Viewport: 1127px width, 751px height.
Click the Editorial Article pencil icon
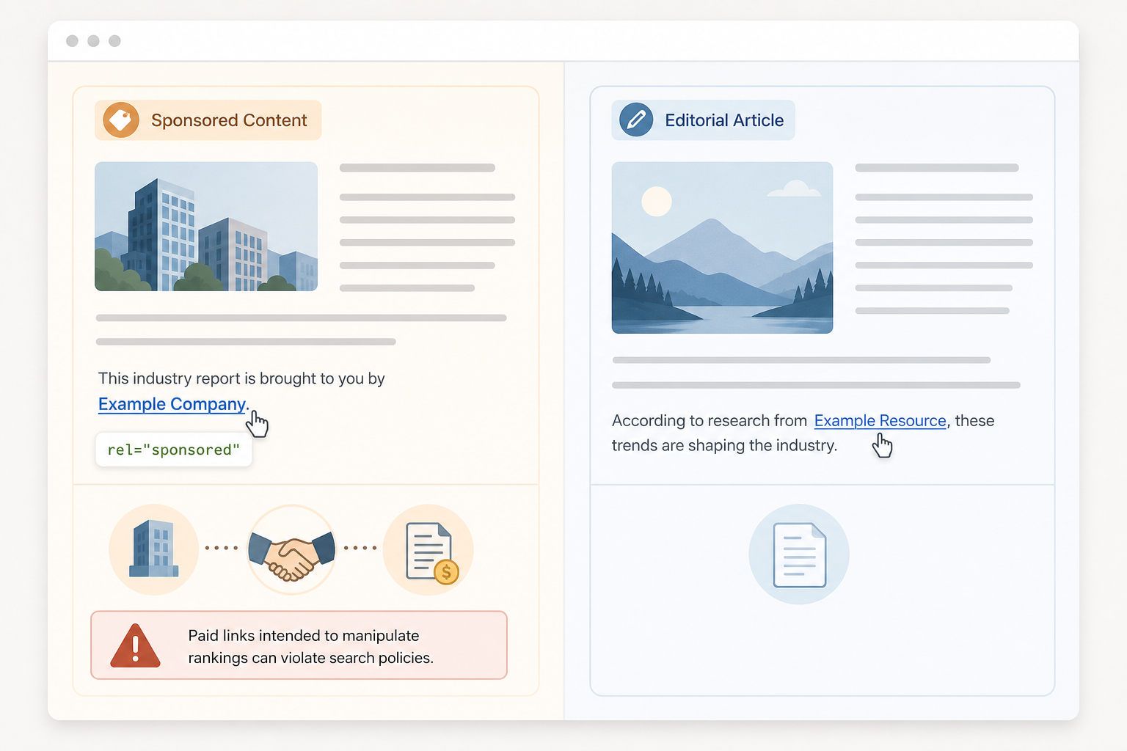(x=636, y=120)
